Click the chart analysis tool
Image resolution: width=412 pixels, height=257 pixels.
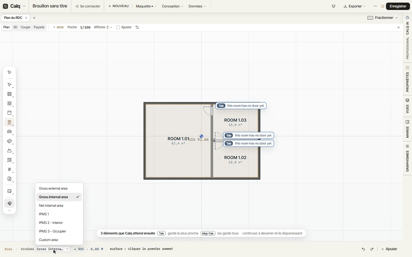click(9, 191)
